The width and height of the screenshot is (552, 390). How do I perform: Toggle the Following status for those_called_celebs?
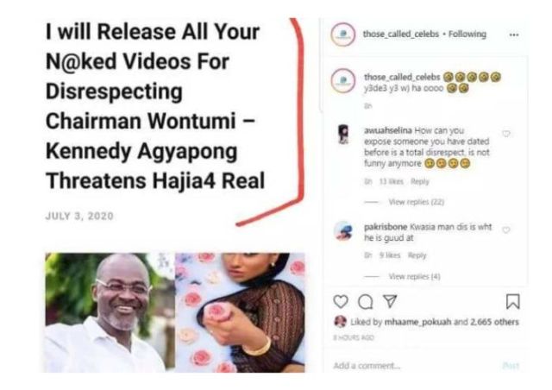click(467, 35)
